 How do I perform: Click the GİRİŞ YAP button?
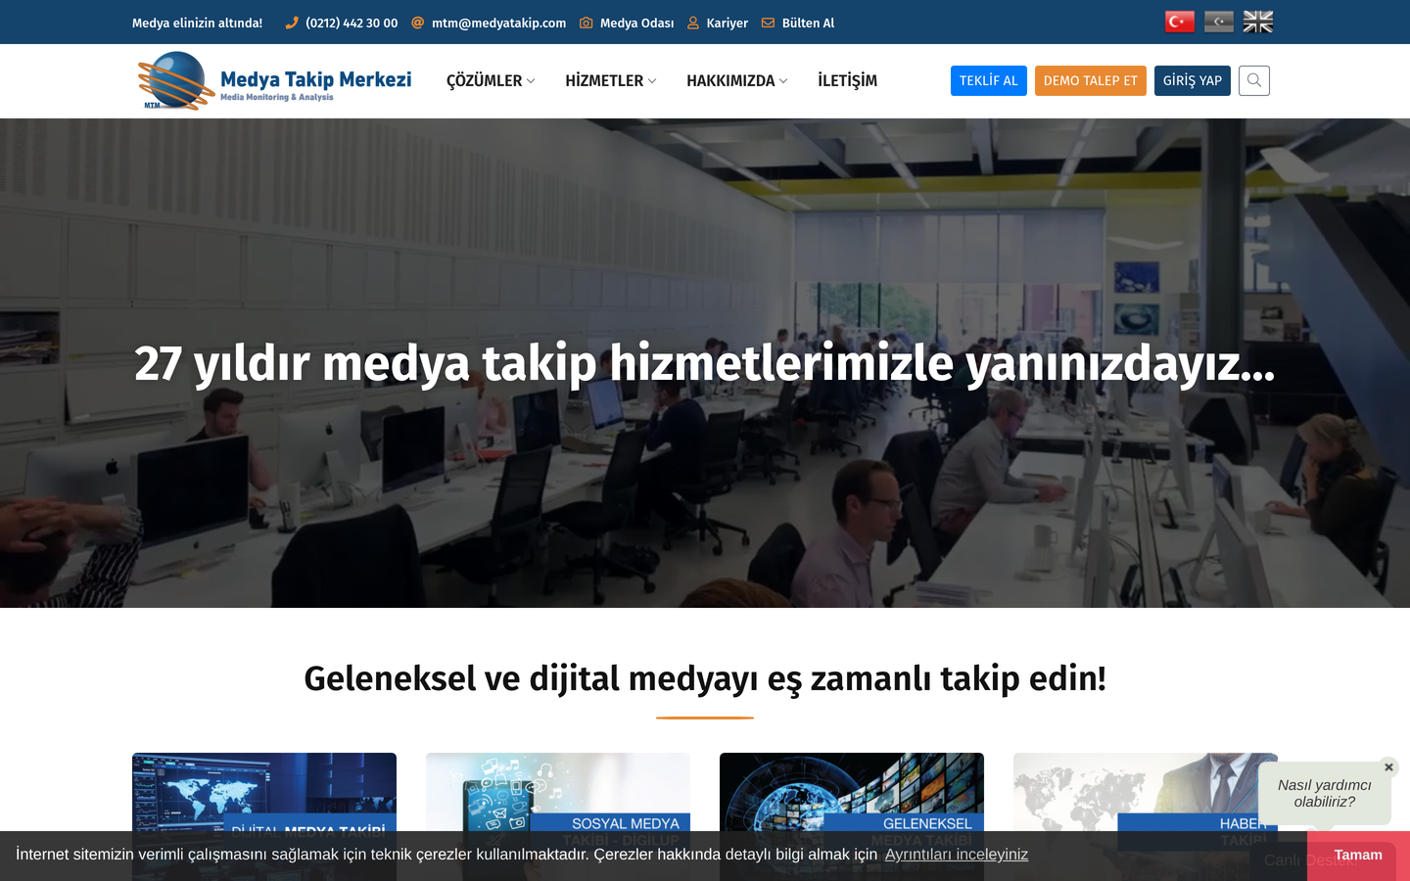tap(1193, 80)
